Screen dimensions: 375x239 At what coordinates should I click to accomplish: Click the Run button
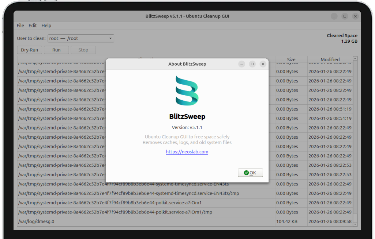[56, 50]
